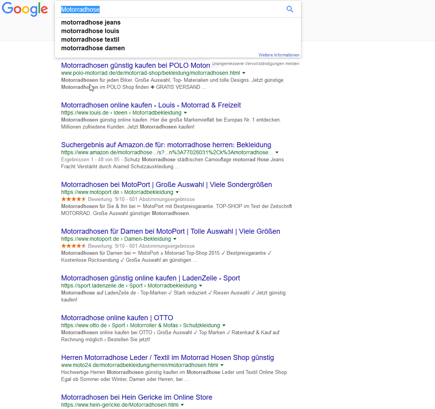Expand dropdown arrow beside sport.ladenzeile.de URL
Screen dimensions: 435x409
coord(201,286)
